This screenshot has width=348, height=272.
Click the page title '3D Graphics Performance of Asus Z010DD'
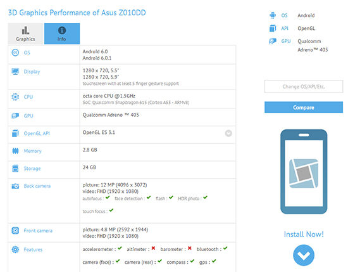click(x=77, y=13)
